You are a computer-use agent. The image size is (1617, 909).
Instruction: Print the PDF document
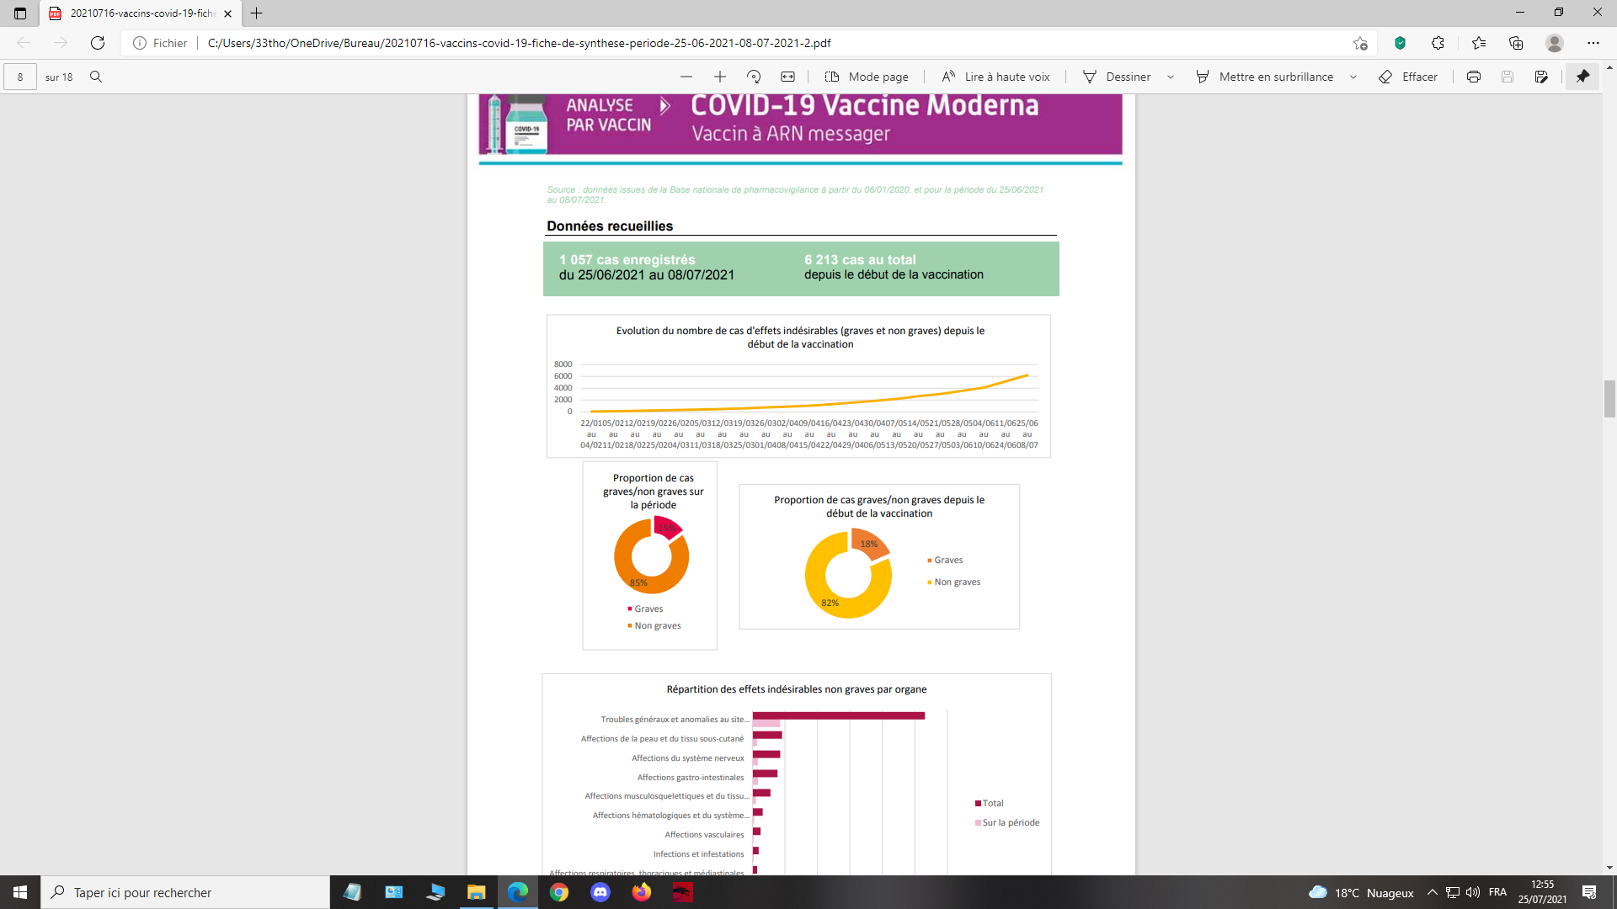(x=1474, y=77)
